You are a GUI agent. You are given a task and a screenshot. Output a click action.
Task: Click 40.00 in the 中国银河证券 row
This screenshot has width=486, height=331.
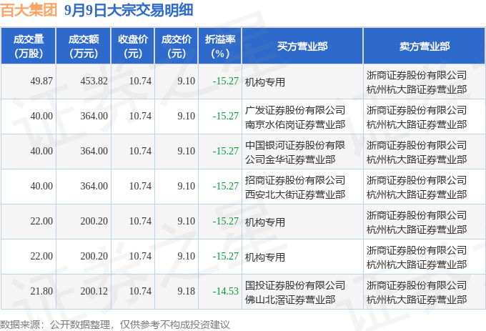41,152
